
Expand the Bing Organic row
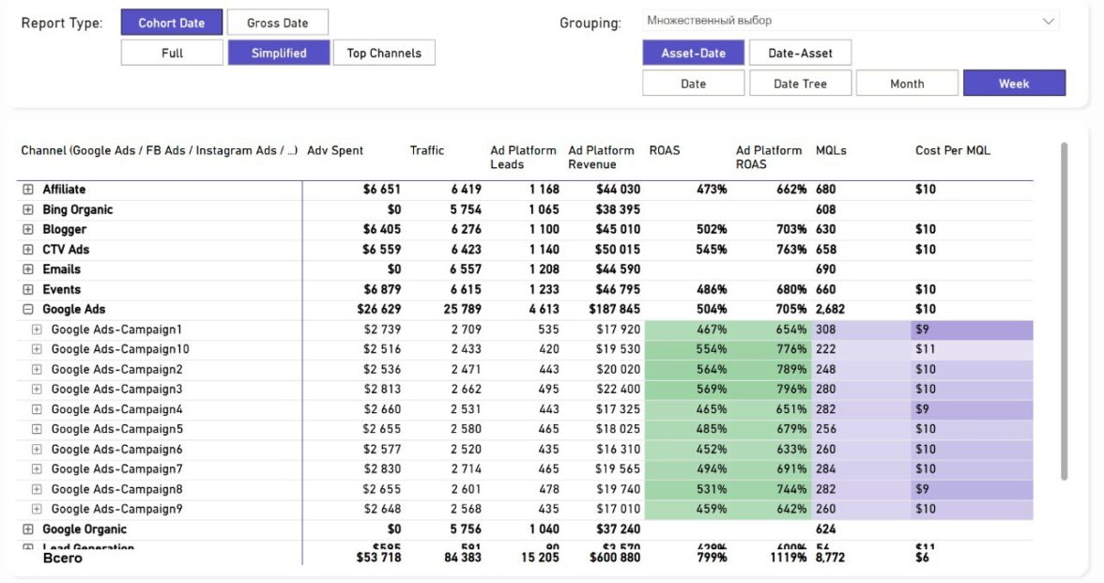pos(28,209)
